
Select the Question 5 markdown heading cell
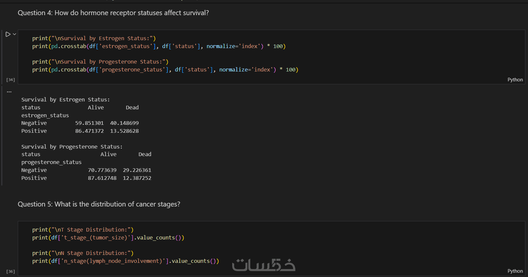point(99,204)
